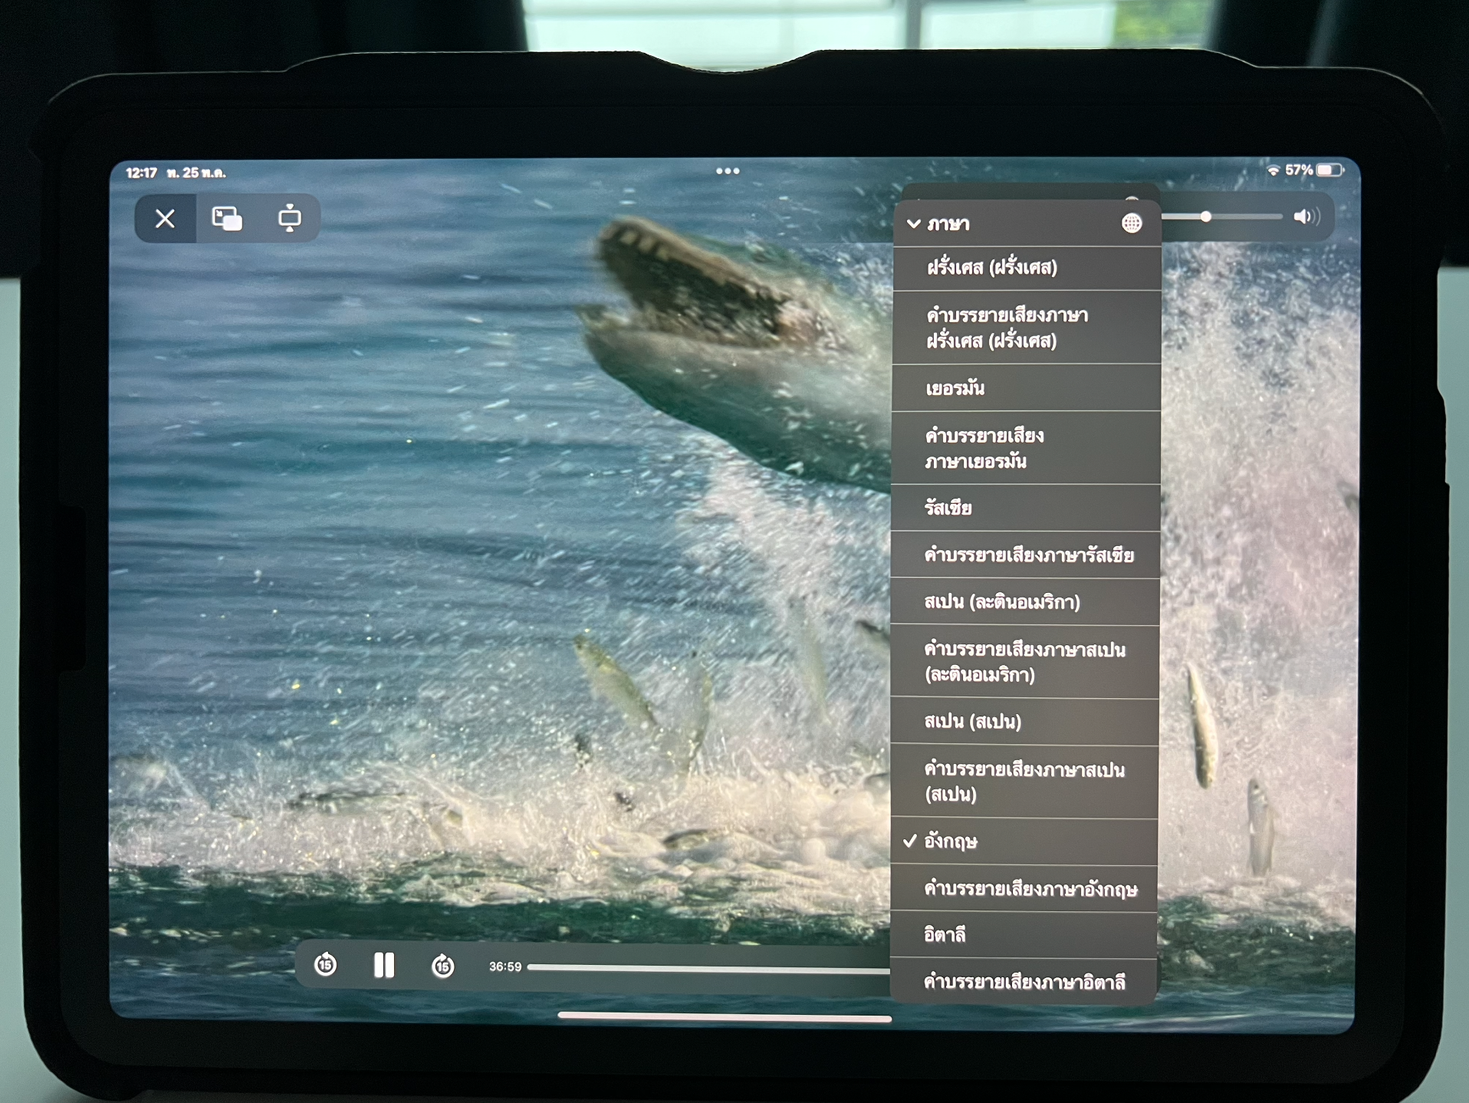1469x1103 pixels.
Task: Choose ฝรั่งเศส (ฝรั่งเศส) audio track
Action: (x=991, y=268)
